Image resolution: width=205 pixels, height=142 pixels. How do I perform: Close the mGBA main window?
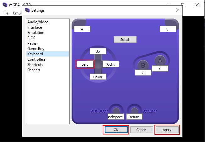pyautogui.click(x=197, y=5)
